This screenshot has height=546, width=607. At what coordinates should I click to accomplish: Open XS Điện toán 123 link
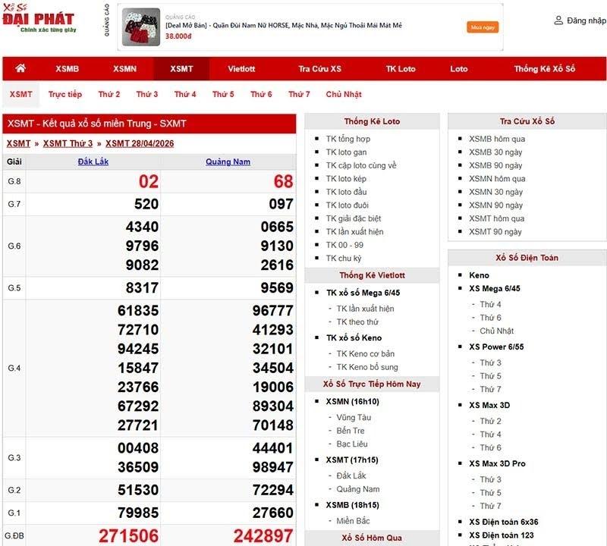click(x=502, y=535)
